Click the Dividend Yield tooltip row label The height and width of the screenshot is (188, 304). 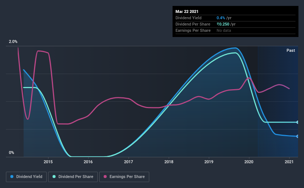click(x=188, y=18)
